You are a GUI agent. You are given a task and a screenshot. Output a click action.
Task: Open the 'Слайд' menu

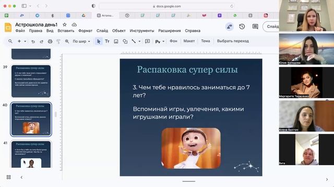[x=102, y=31]
